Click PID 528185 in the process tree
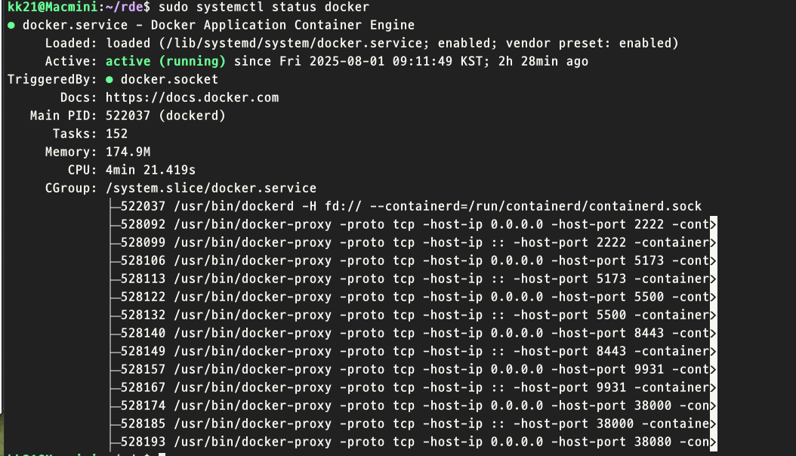The width and height of the screenshot is (796, 456). [x=143, y=424]
